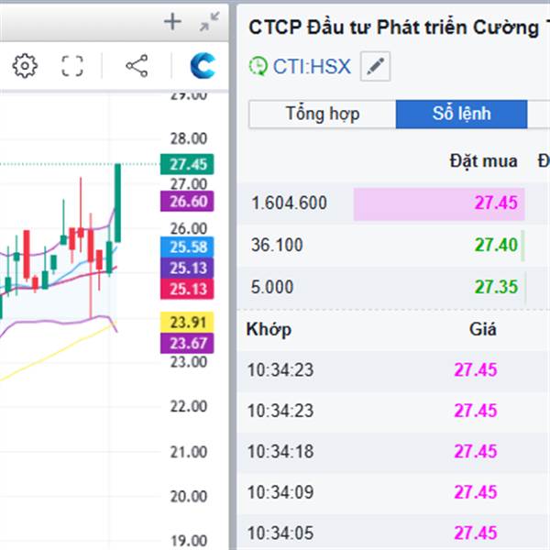Click the share chart icon
Screen dimensions: 550x550
tap(137, 66)
